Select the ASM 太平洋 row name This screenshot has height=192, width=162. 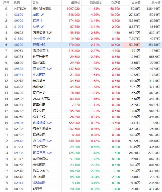42,99
